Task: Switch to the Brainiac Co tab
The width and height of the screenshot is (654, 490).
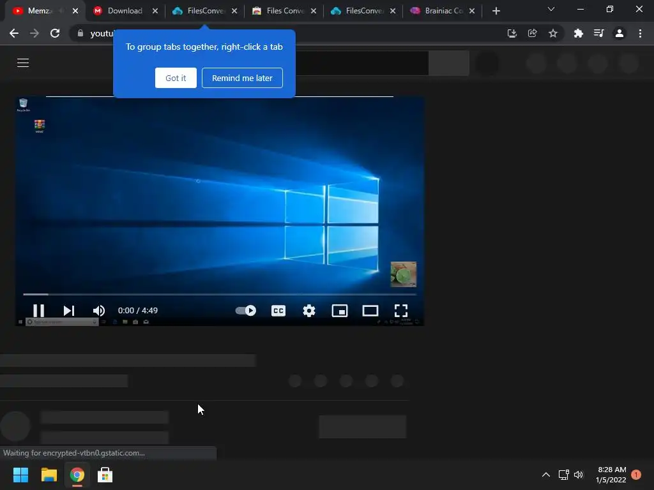Action: pyautogui.click(x=444, y=11)
